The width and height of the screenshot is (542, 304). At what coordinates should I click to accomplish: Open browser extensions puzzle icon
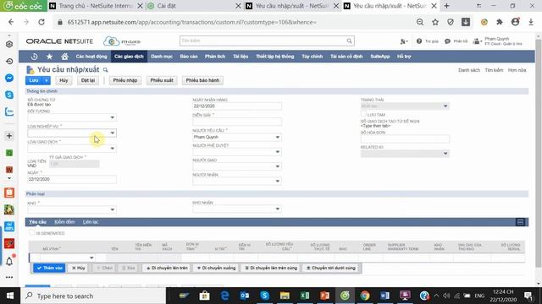500,22
